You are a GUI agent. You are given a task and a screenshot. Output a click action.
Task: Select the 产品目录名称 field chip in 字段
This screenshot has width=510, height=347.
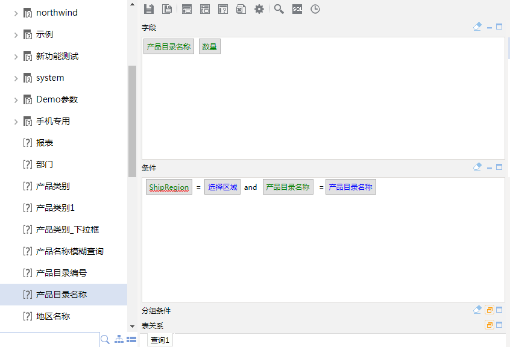click(x=169, y=46)
